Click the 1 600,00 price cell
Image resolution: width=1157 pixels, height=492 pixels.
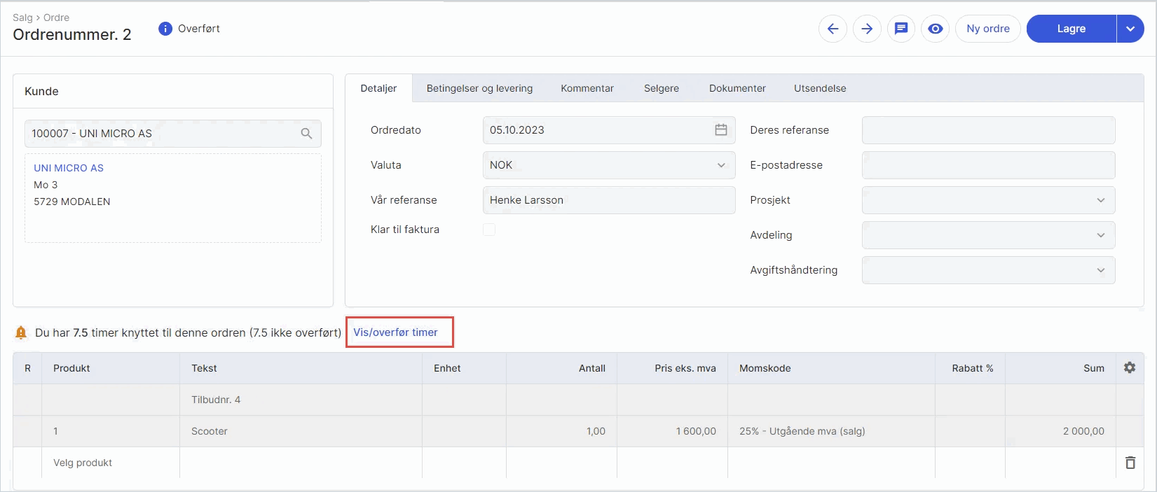point(673,431)
